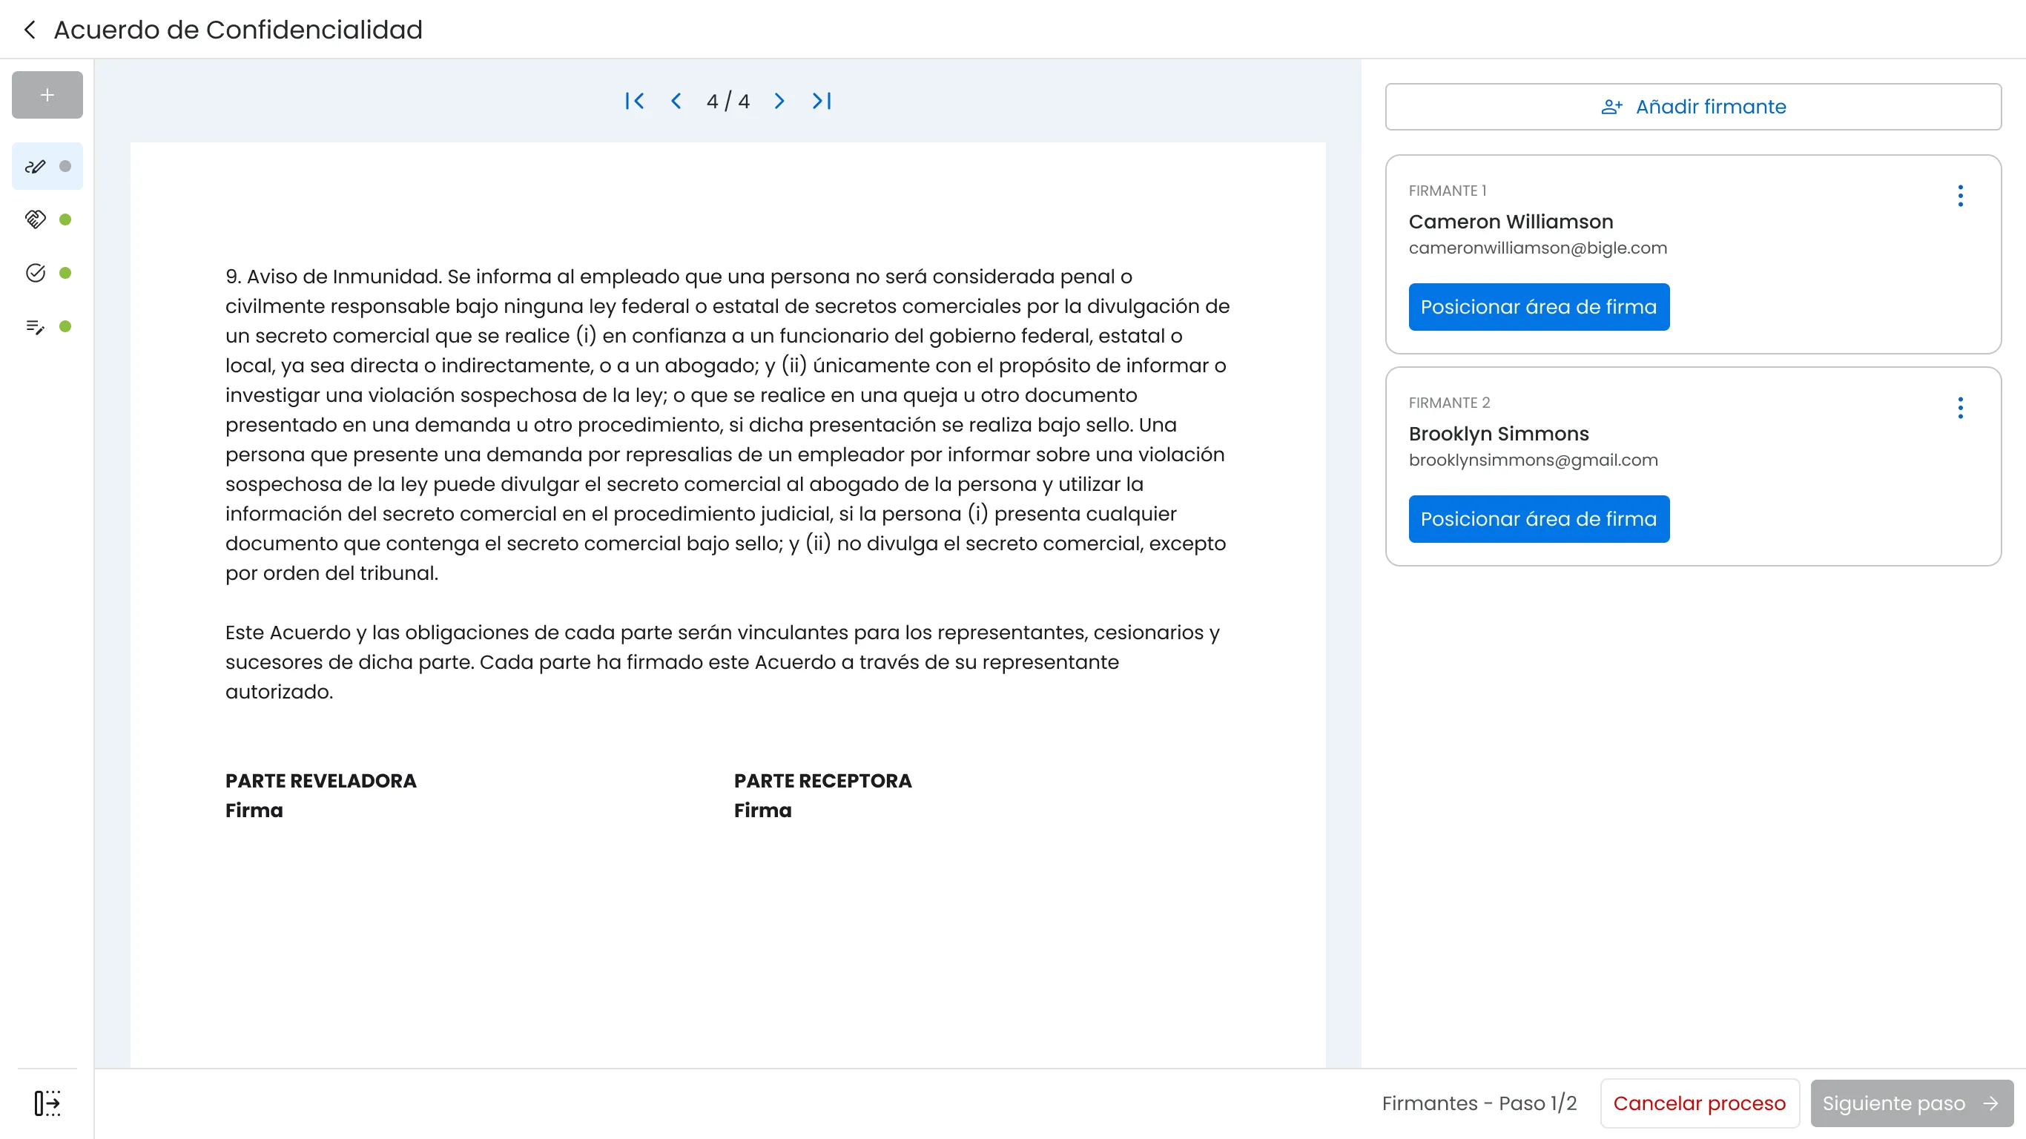
Task: Click the Firma label under PARTE REVELADORA
Action: tap(254, 811)
